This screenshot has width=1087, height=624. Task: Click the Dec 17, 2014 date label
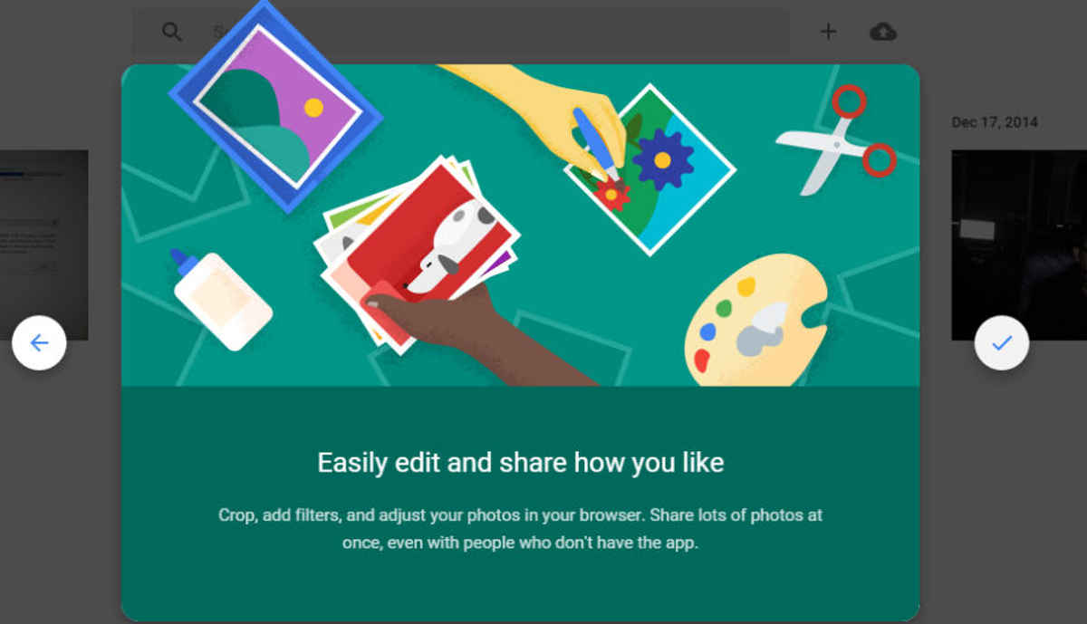(x=995, y=122)
